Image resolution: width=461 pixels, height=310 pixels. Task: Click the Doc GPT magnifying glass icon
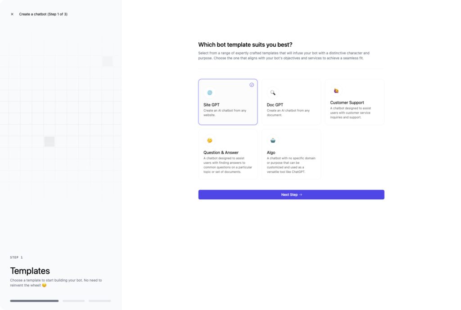273,93
